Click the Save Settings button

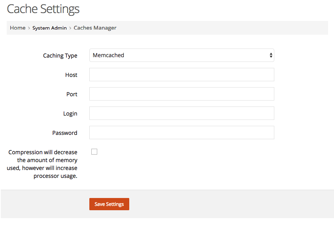pyautogui.click(x=109, y=204)
